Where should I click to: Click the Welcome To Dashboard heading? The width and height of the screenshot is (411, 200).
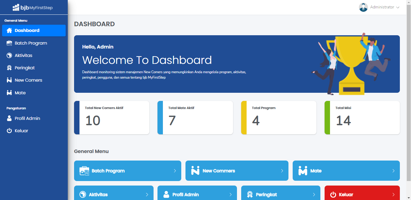pos(147,60)
